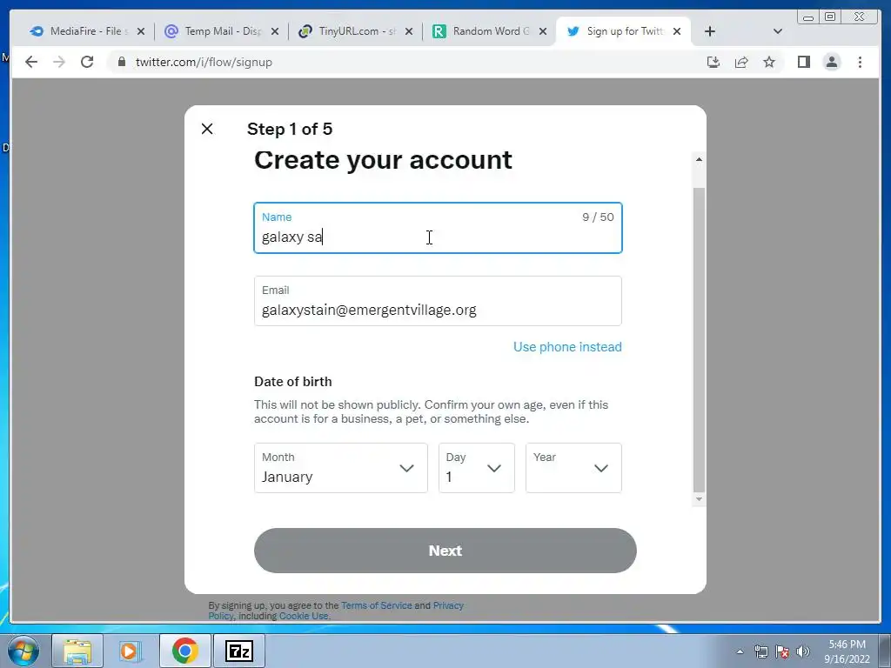
Task: Open a new browser tab
Action: tap(710, 31)
